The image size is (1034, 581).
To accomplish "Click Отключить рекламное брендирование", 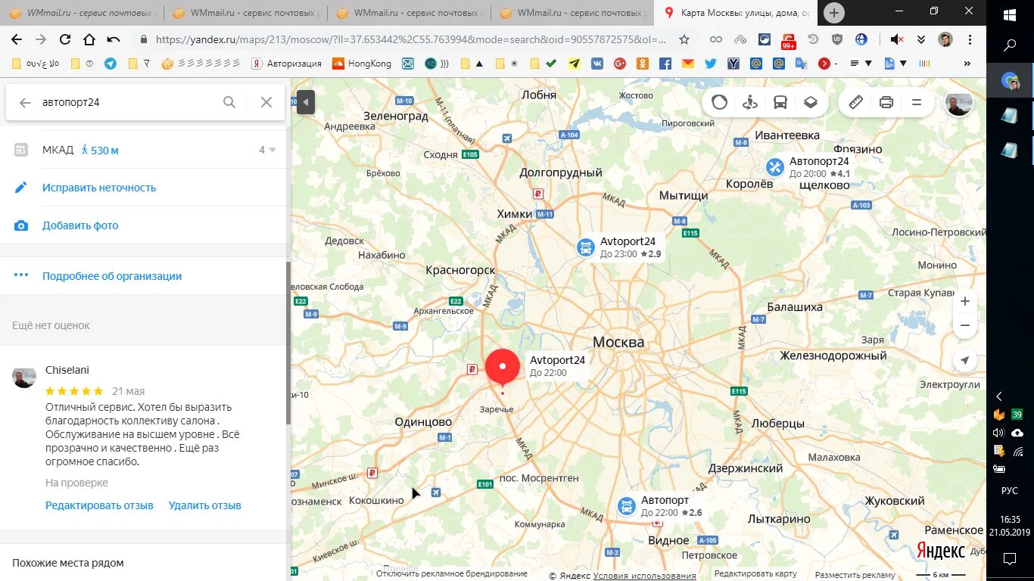I will point(452,574).
